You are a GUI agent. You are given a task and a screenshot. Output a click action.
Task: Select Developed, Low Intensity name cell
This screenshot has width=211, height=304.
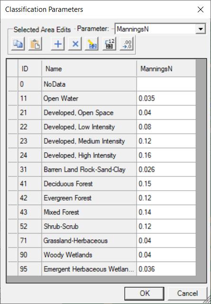[x=89, y=127]
